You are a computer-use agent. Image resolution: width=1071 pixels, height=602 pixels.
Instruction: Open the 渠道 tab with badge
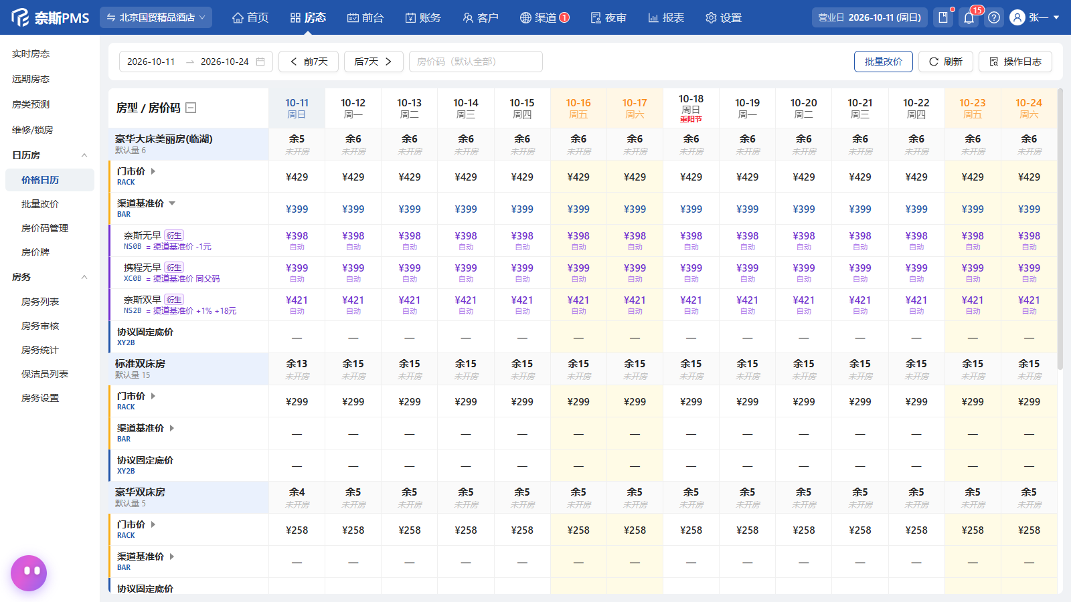[x=544, y=17]
